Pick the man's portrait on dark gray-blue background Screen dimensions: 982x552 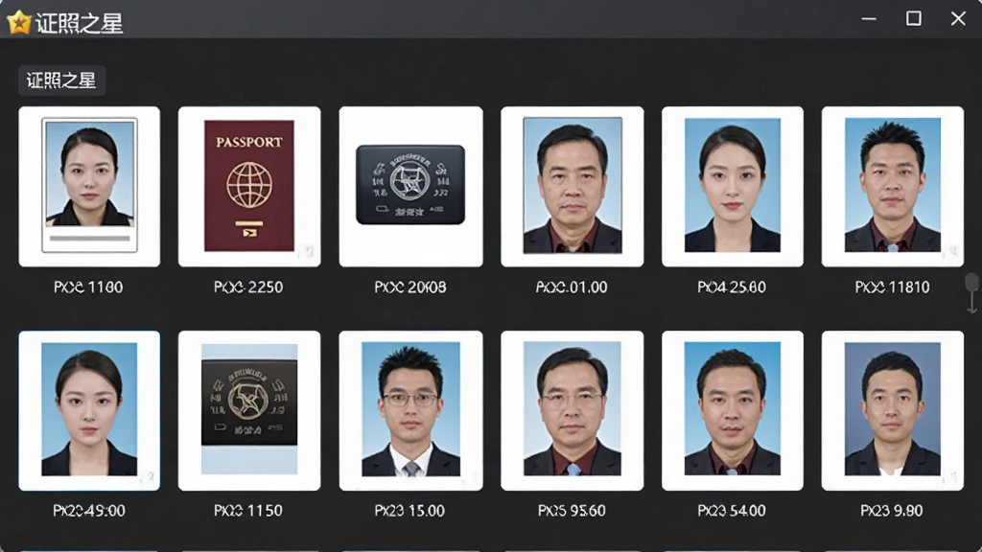coord(893,410)
